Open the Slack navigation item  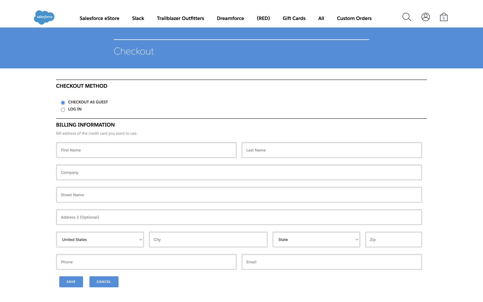(x=138, y=18)
